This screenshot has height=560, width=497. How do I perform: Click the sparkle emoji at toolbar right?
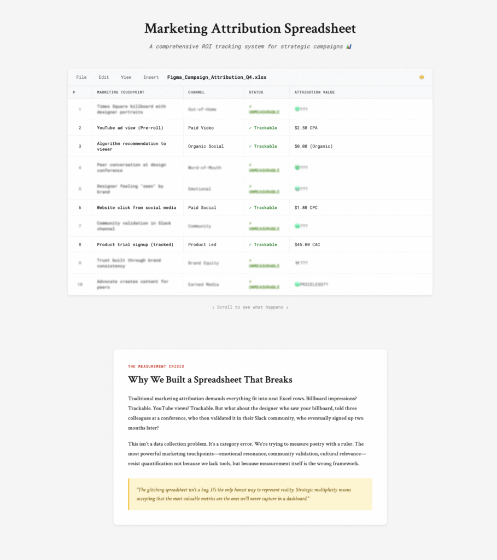421,77
